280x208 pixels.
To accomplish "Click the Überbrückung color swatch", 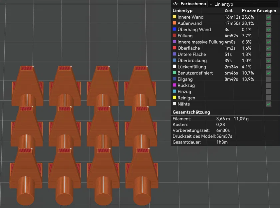I will [174, 60].
